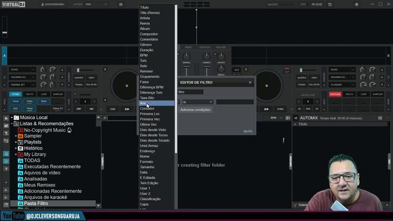The width and height of the screenshot is (393, 221).
Task: Click the Histórico folder icon
Action: pyautogui.click(x=20, y=149)
